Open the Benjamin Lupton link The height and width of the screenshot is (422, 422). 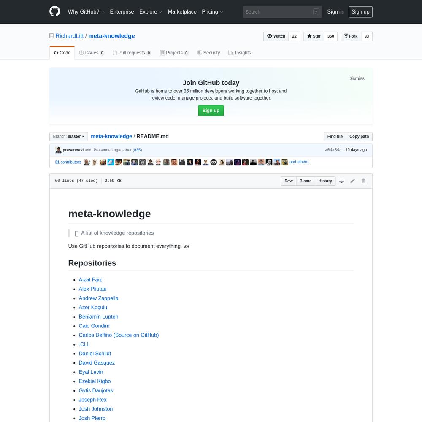98,316
